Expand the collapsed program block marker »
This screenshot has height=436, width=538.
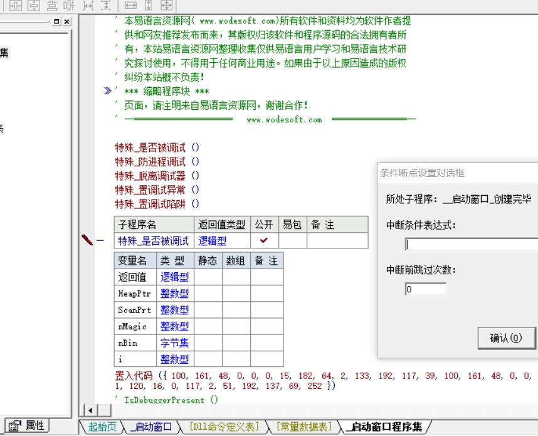[x=109, y=92]
